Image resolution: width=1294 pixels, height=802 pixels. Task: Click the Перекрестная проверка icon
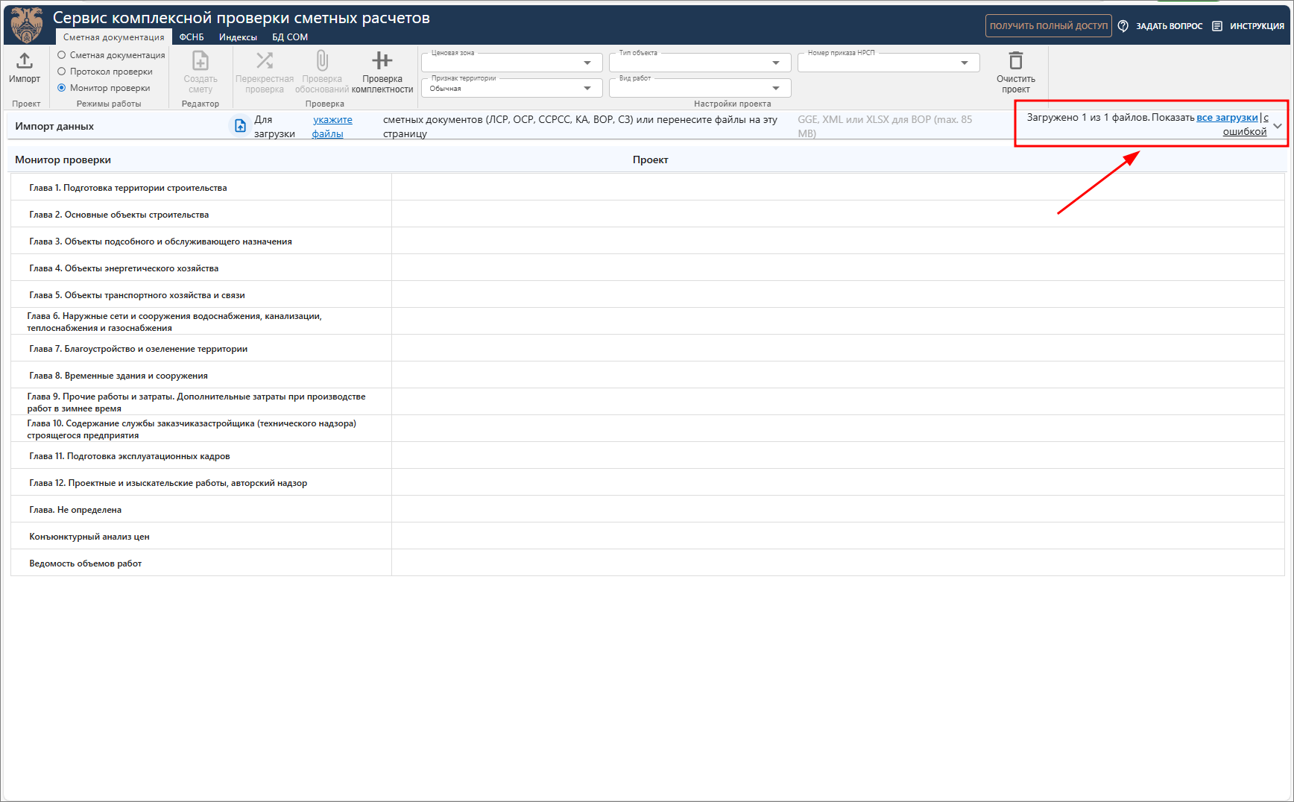[x=265, y=61]
